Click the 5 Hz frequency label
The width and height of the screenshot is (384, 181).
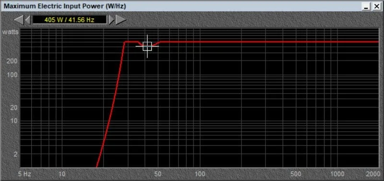coord(25,174)
